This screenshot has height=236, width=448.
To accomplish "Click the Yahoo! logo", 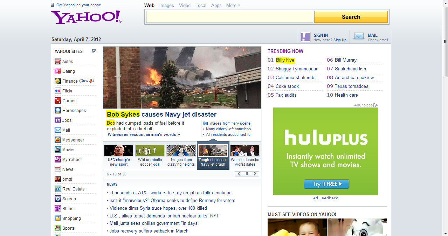I will [x=86, y=17].
